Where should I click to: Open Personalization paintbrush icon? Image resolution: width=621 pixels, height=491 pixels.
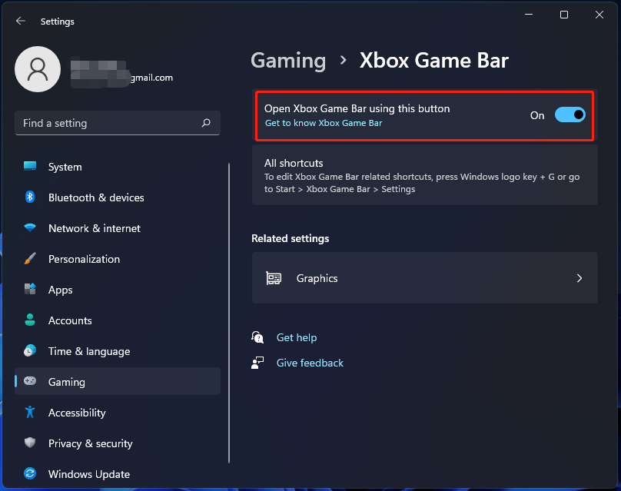31,259
